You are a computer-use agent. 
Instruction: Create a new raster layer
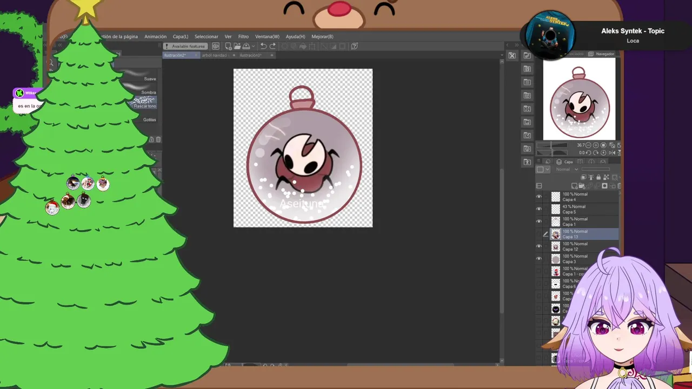574,186
